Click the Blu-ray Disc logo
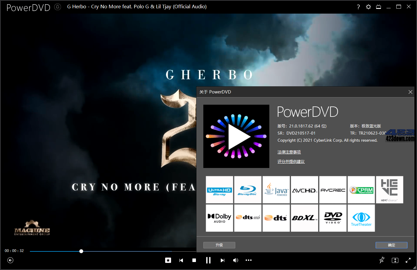The height and width of the screenshot is (270, 417). point(248,190)
